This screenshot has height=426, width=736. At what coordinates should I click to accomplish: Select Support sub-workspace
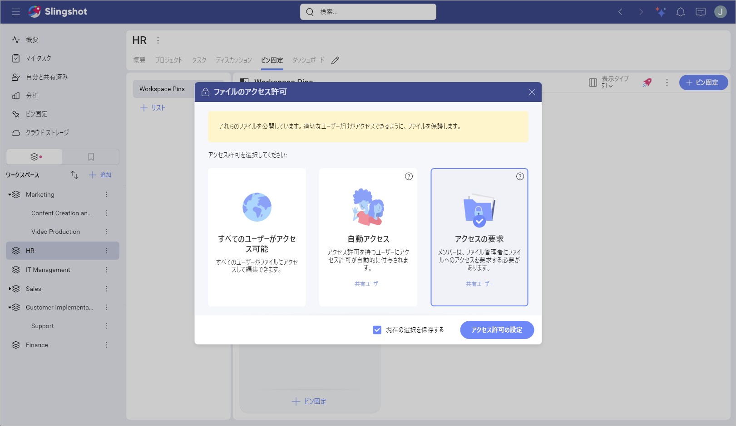[42, 326]
